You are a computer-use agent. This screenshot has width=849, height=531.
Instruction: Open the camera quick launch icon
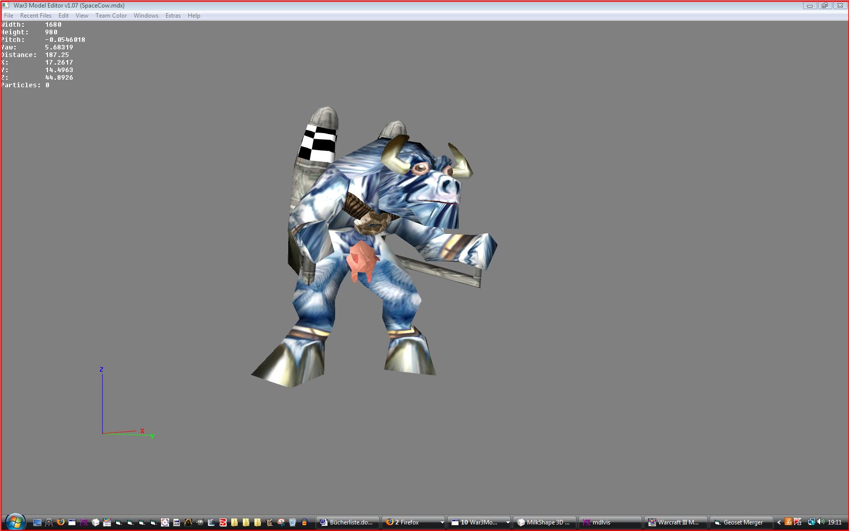click(x=211, y=522)
